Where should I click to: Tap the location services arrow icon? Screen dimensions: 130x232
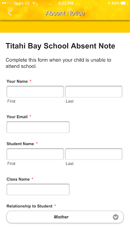tap(109, 3)
